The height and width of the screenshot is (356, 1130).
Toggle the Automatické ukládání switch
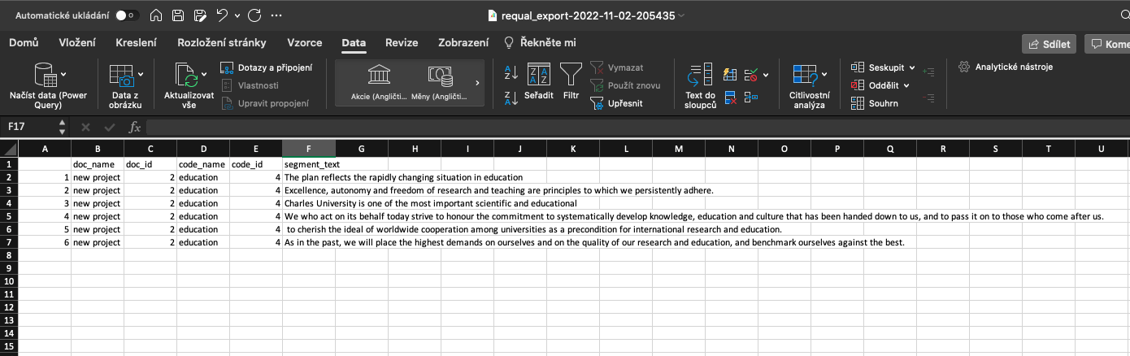click(128, 15)
